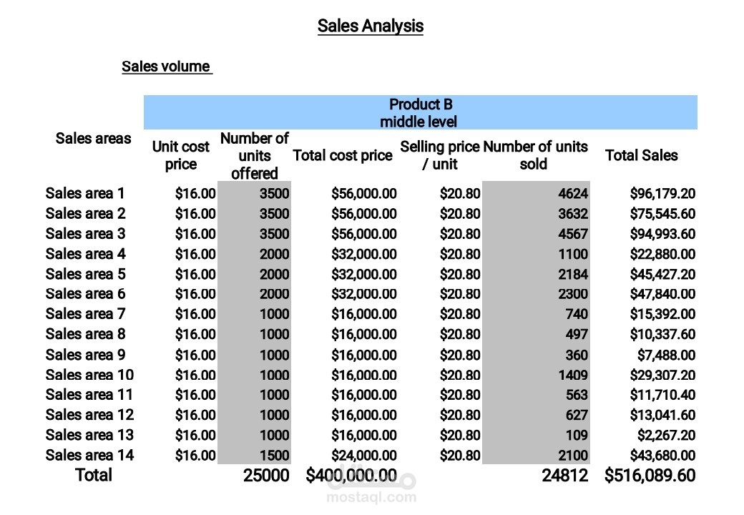
Task: Click units sold value 4567
Action: (x=573, y=234)
